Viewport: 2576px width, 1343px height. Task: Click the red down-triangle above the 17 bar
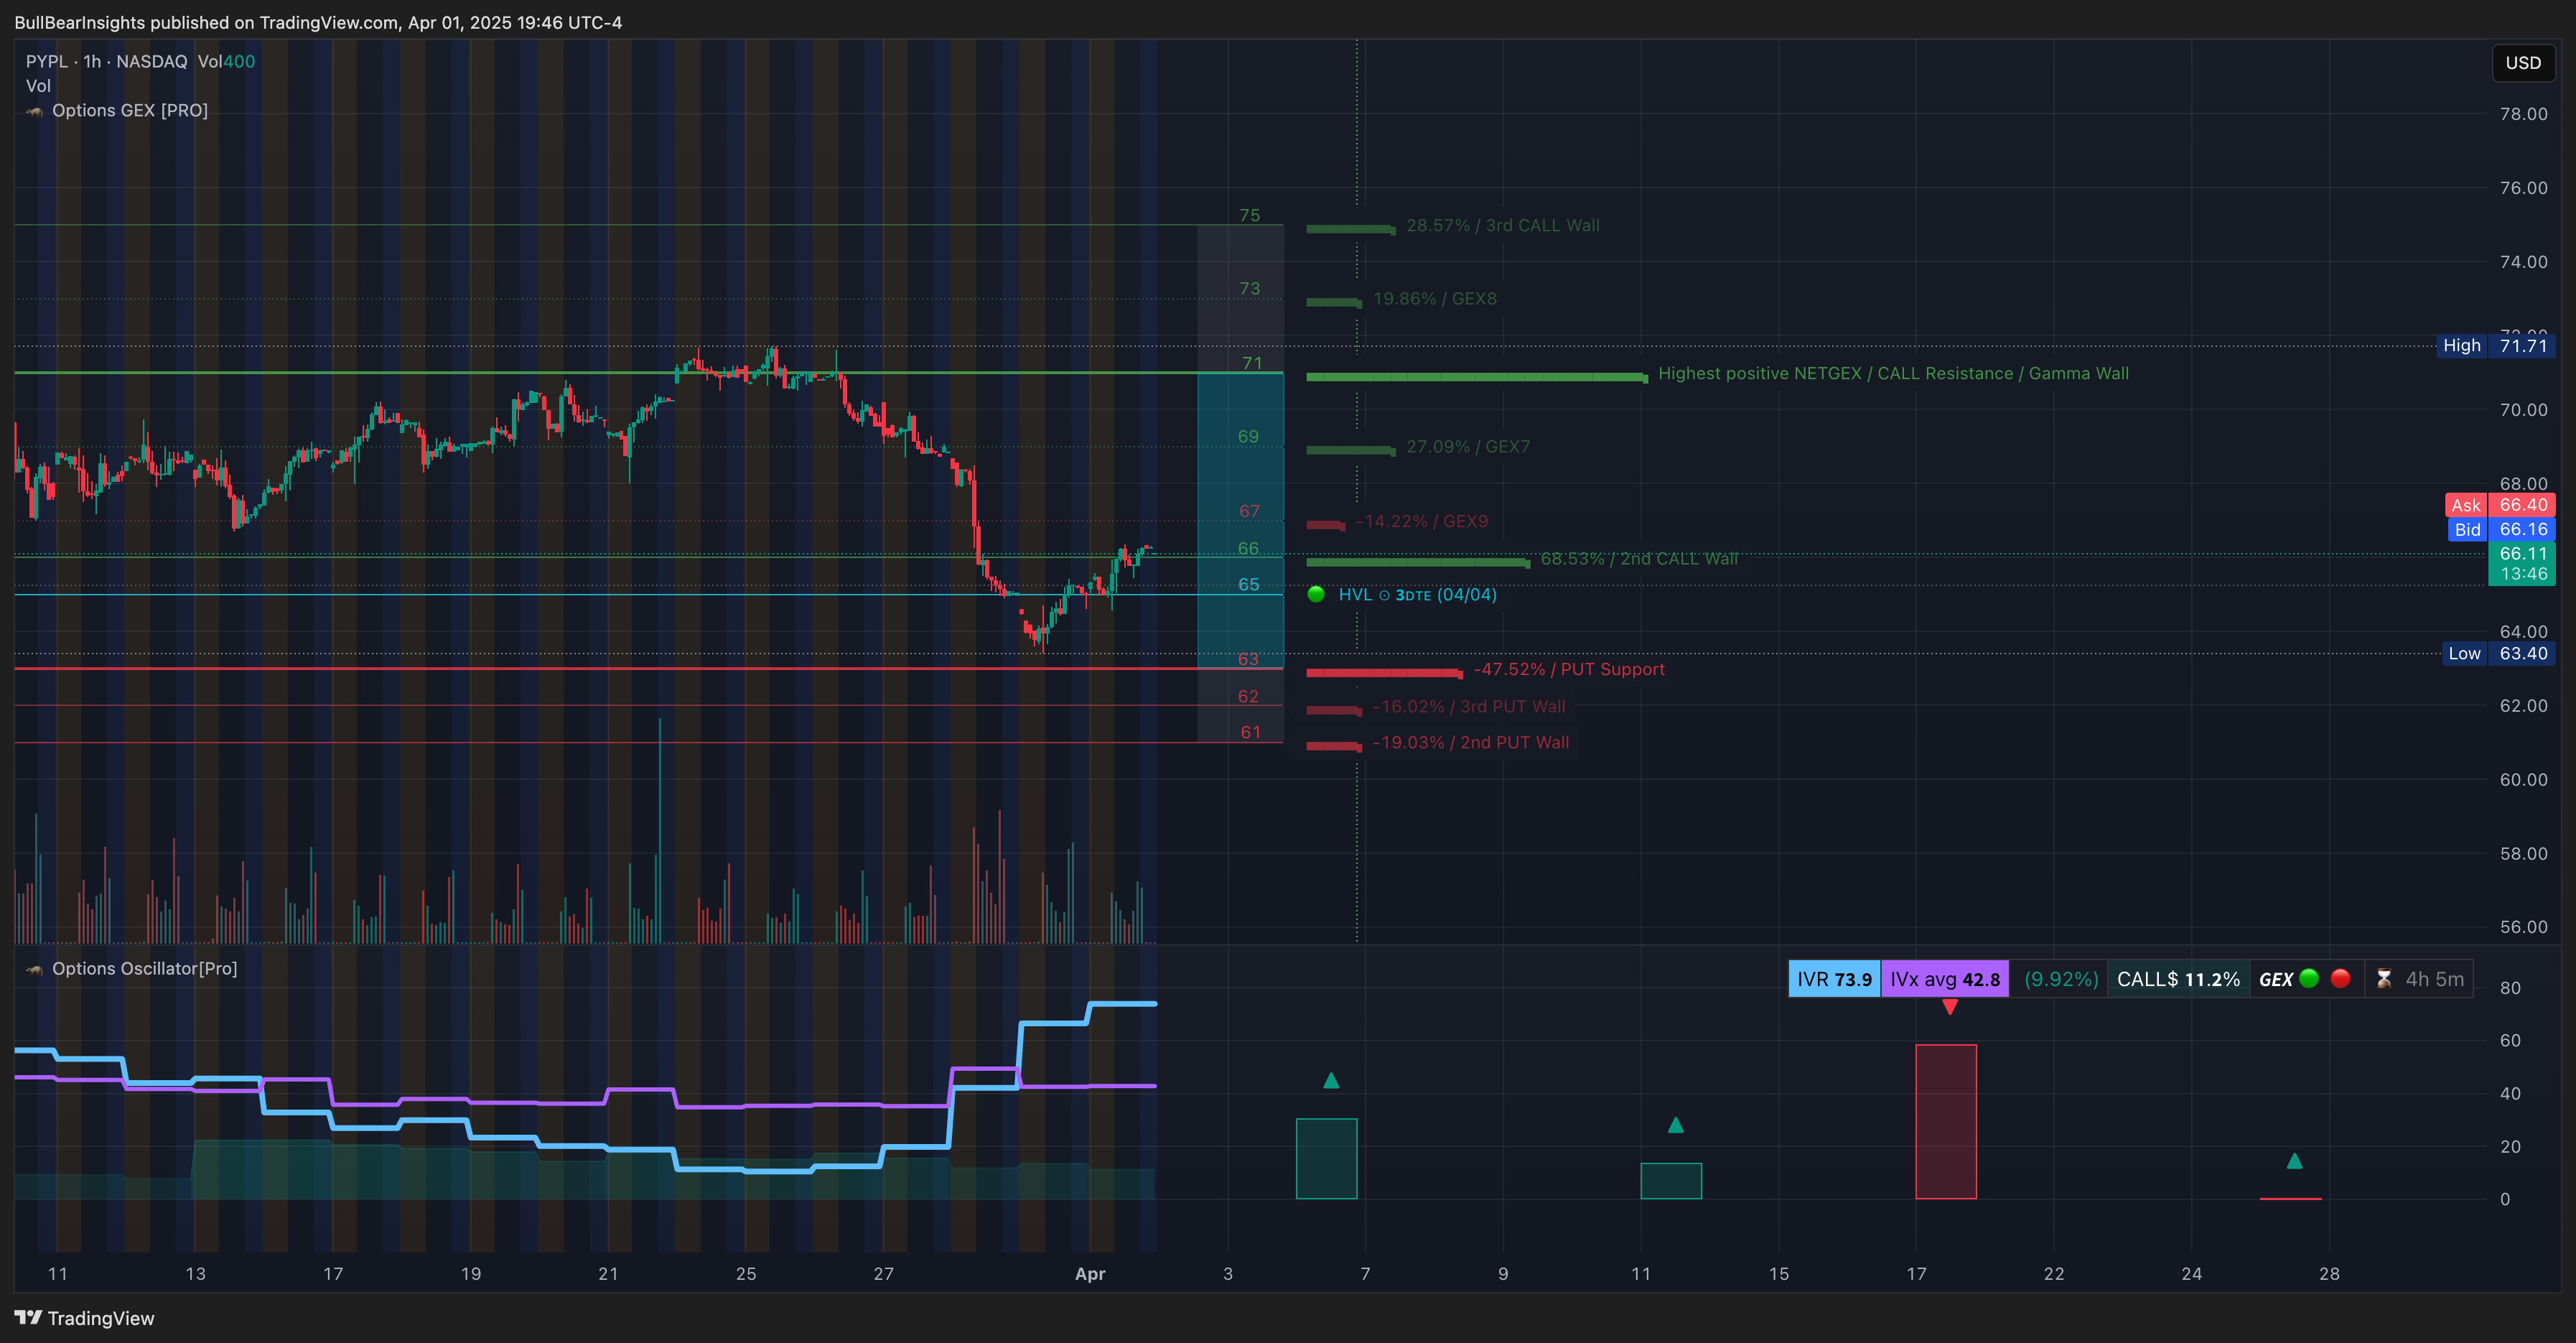click(x=1950, y=1007)
